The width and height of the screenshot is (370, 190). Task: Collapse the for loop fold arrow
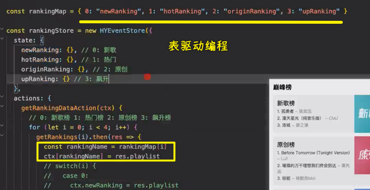[2, 126]
